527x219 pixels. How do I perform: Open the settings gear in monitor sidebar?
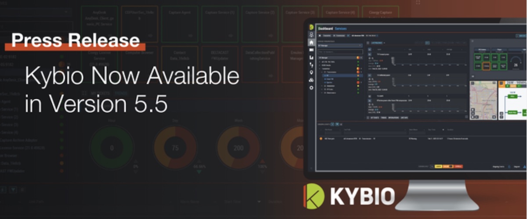pos(311,88)
